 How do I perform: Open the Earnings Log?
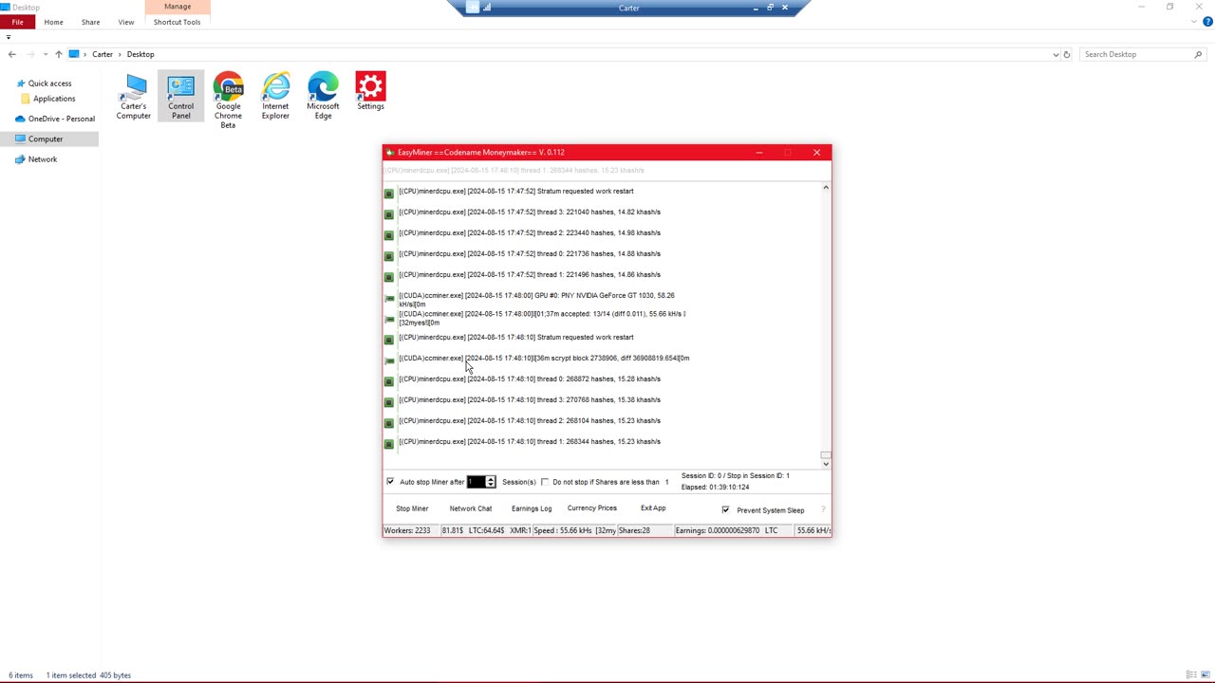[532, 508]
